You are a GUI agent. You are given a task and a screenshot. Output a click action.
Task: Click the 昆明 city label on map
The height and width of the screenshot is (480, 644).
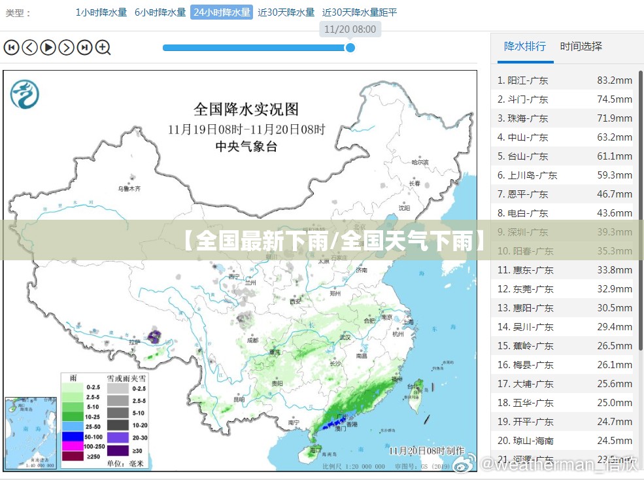click(239, 399)
